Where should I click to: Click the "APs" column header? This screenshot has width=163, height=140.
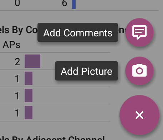tap(11, 45)
